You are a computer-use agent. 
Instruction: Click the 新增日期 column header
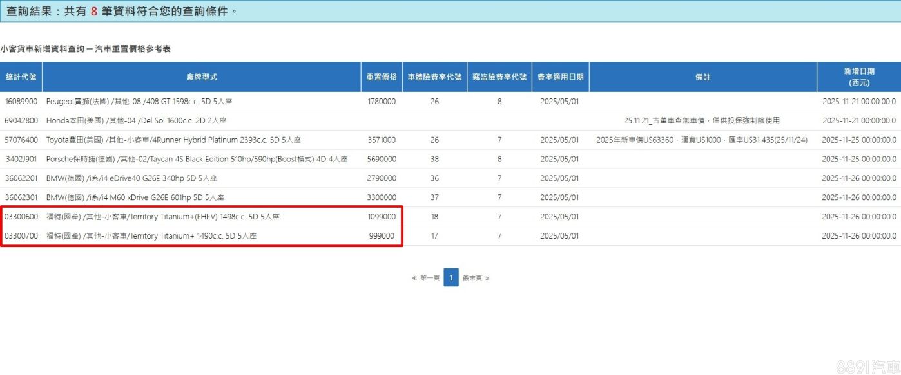[x=858, y=77]
